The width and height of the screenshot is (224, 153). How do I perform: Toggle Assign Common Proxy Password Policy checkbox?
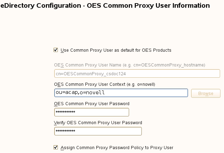coord(56,148)
